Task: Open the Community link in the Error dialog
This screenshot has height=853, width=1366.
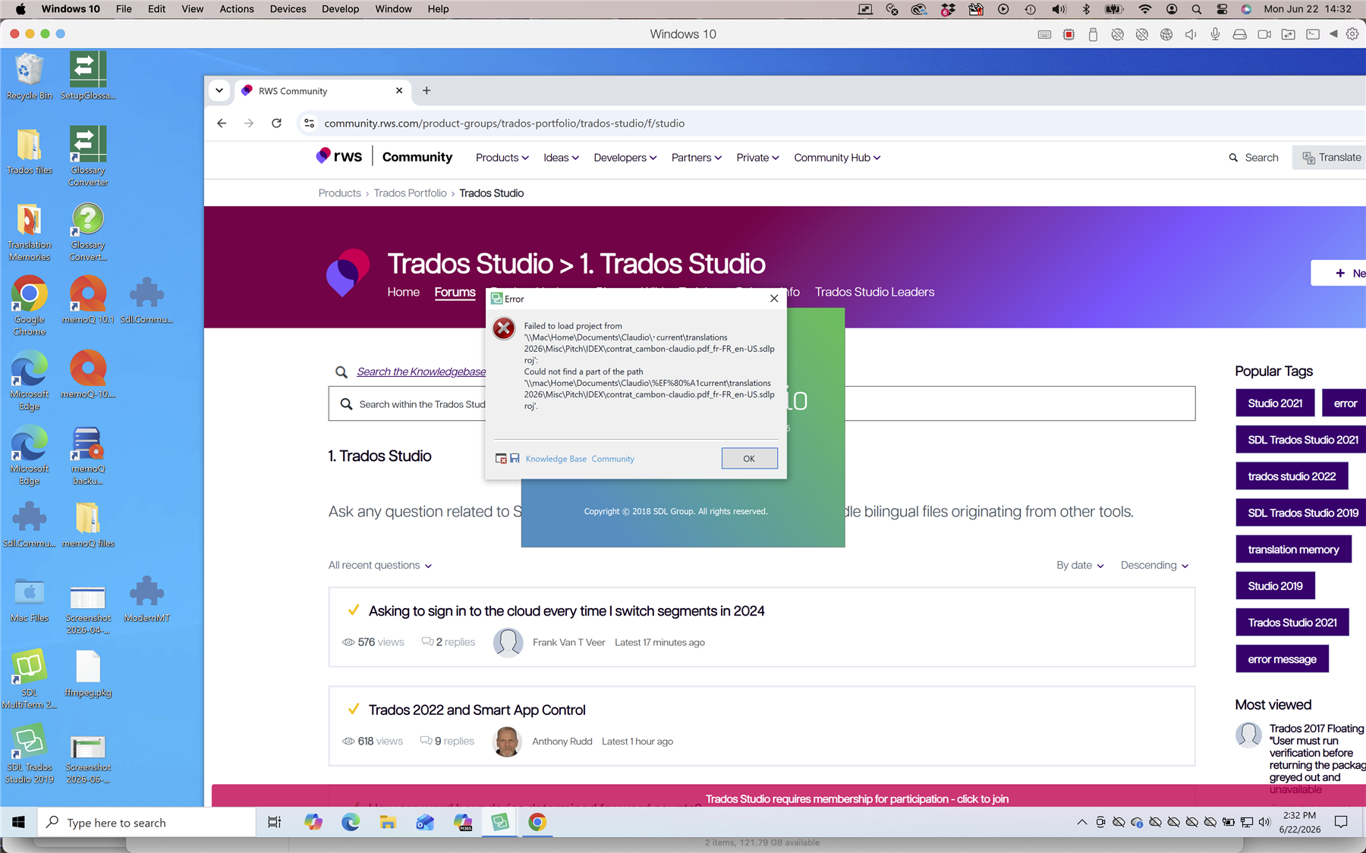Action: [612, 459]
